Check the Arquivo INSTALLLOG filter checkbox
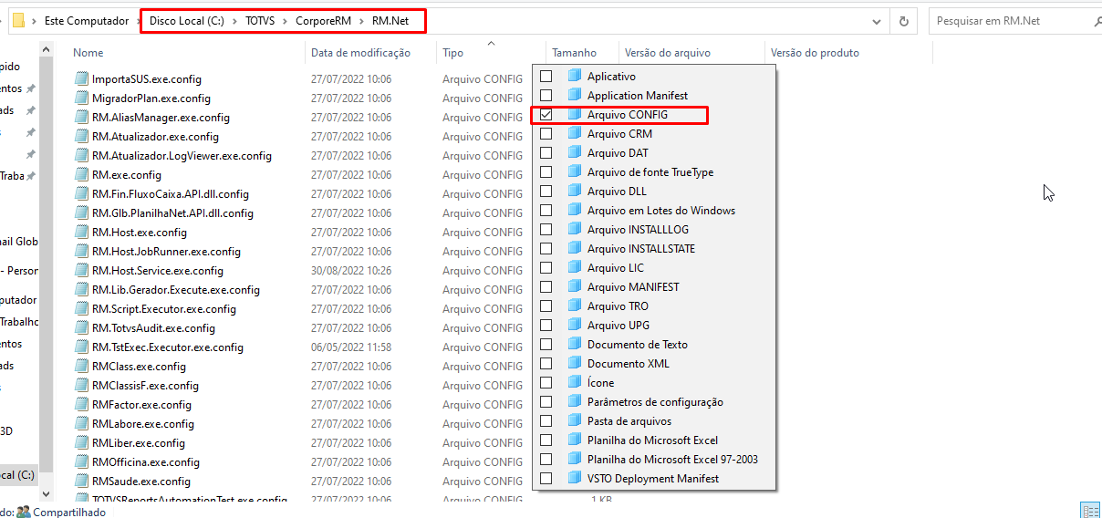The image size is (1102, 518). 546,230
